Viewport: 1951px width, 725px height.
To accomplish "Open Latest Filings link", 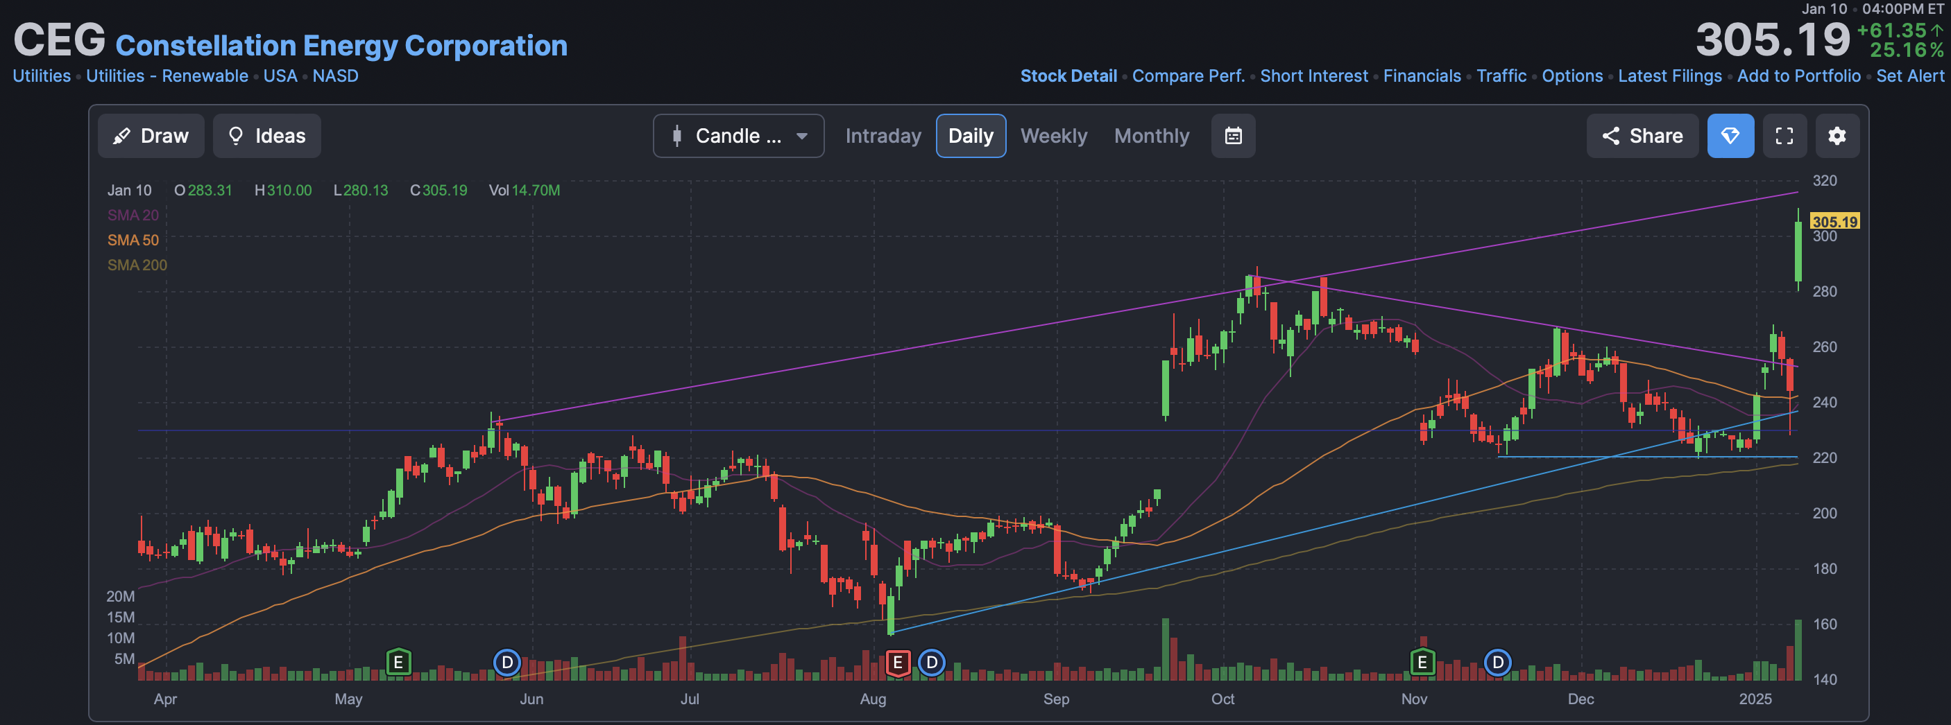I will (1669, 76).
